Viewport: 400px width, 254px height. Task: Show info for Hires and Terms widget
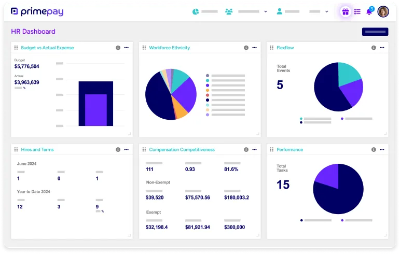click(118, 149)
